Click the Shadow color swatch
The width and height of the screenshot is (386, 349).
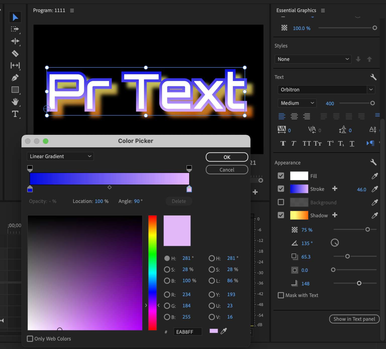click(x=299, y=215)
